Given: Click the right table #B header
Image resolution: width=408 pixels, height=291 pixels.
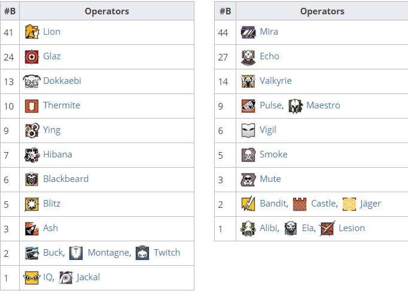Looking at the screenshot, I should click(x=226, y=11).
